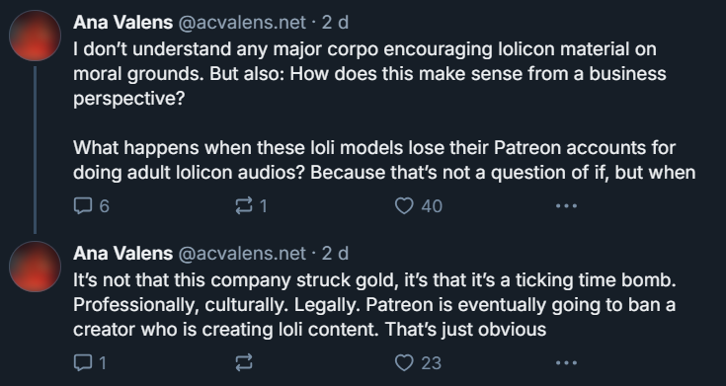Like the post with 40 likes
The width and height of the screenshot is (726, 386).
click(x=419, y=206)
